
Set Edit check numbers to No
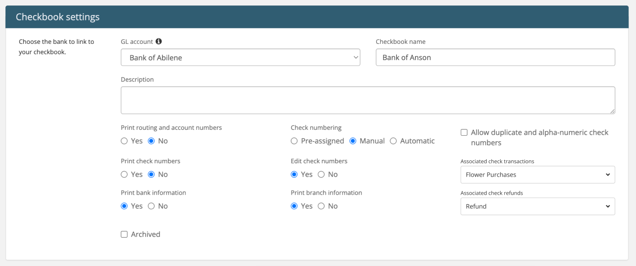pos(321,175)
